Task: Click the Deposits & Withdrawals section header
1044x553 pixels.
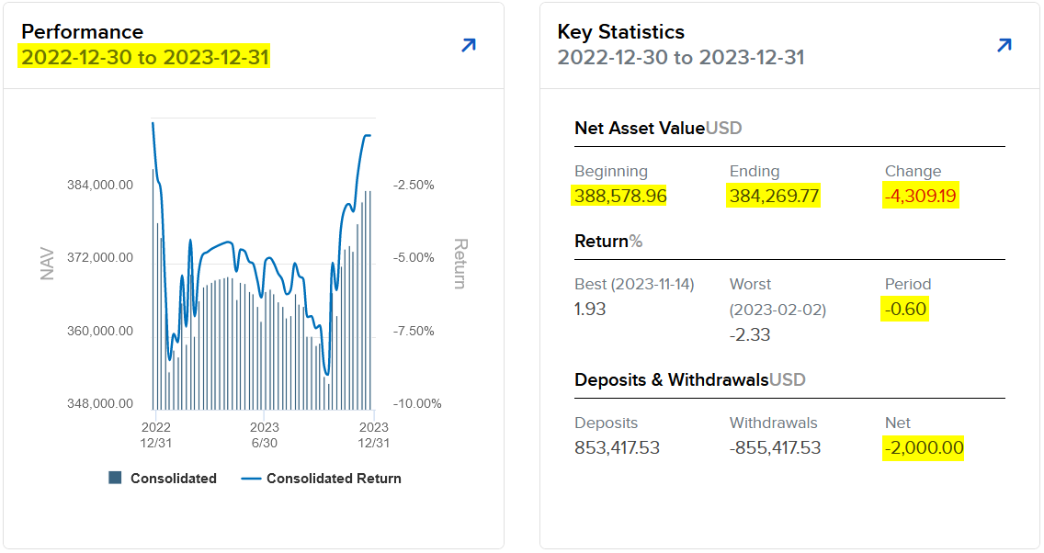Action: [x=690, y=379]
